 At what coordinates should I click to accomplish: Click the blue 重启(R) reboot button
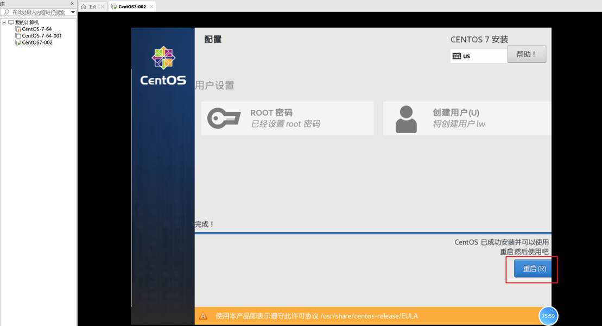click(533, 268)
